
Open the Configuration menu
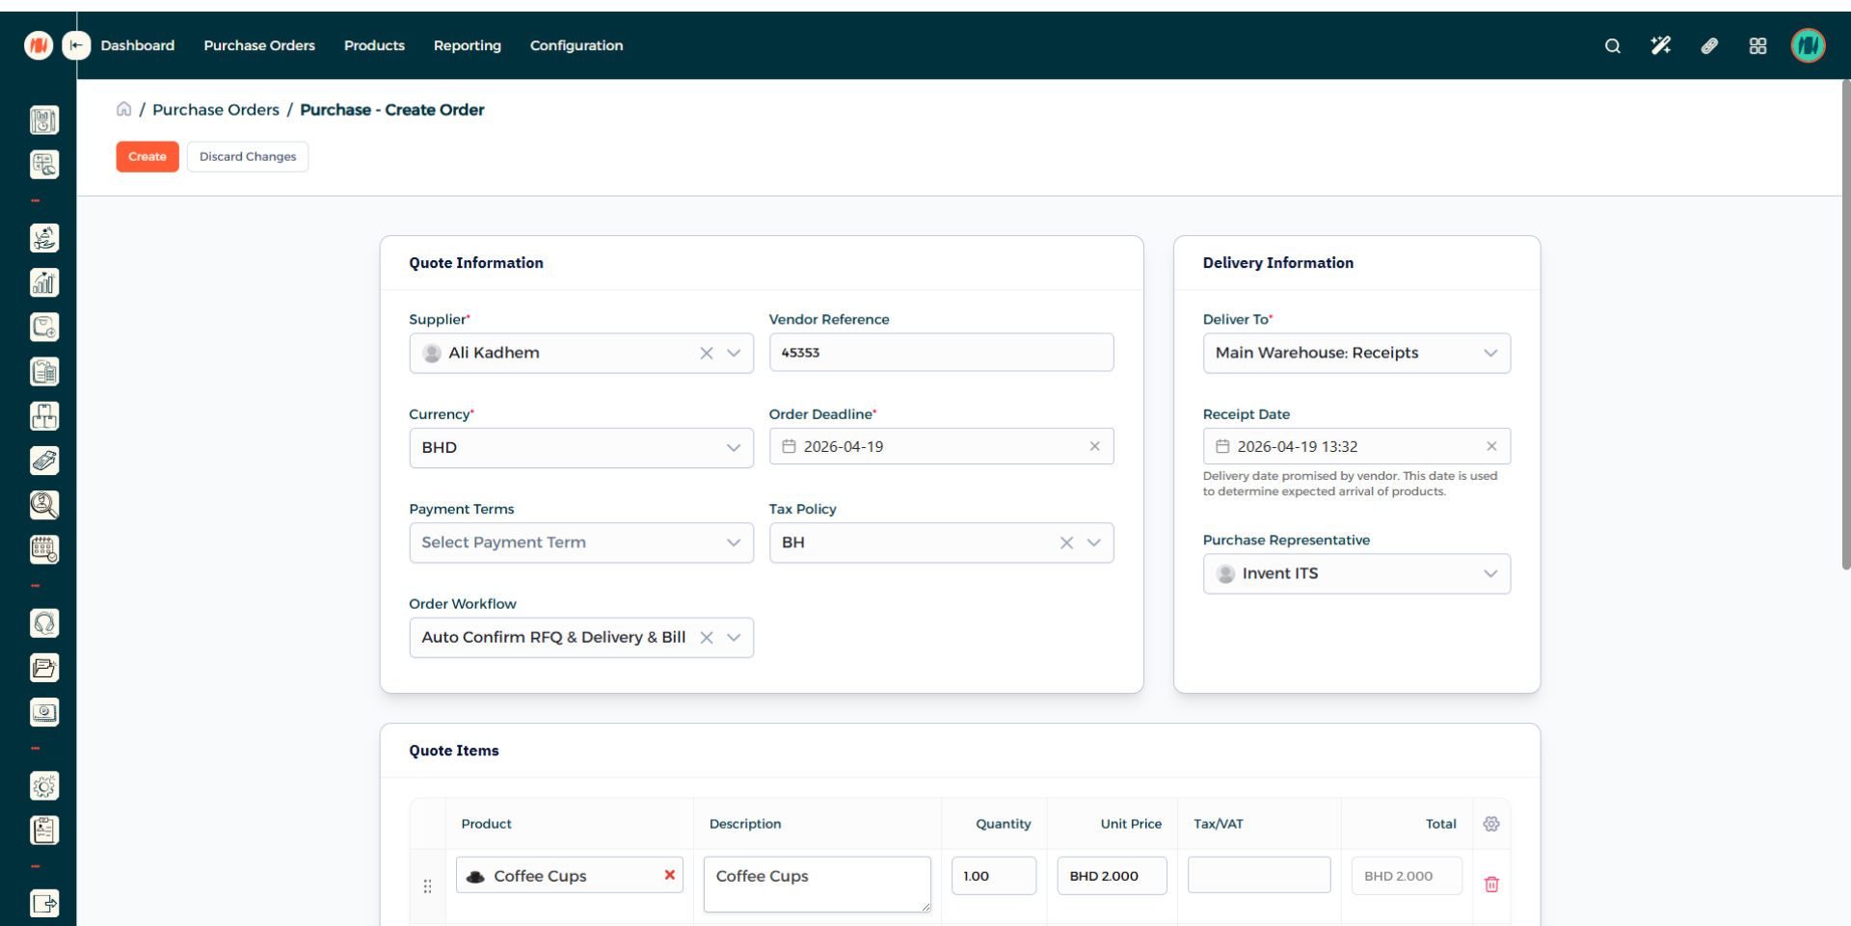pos(576,45)
